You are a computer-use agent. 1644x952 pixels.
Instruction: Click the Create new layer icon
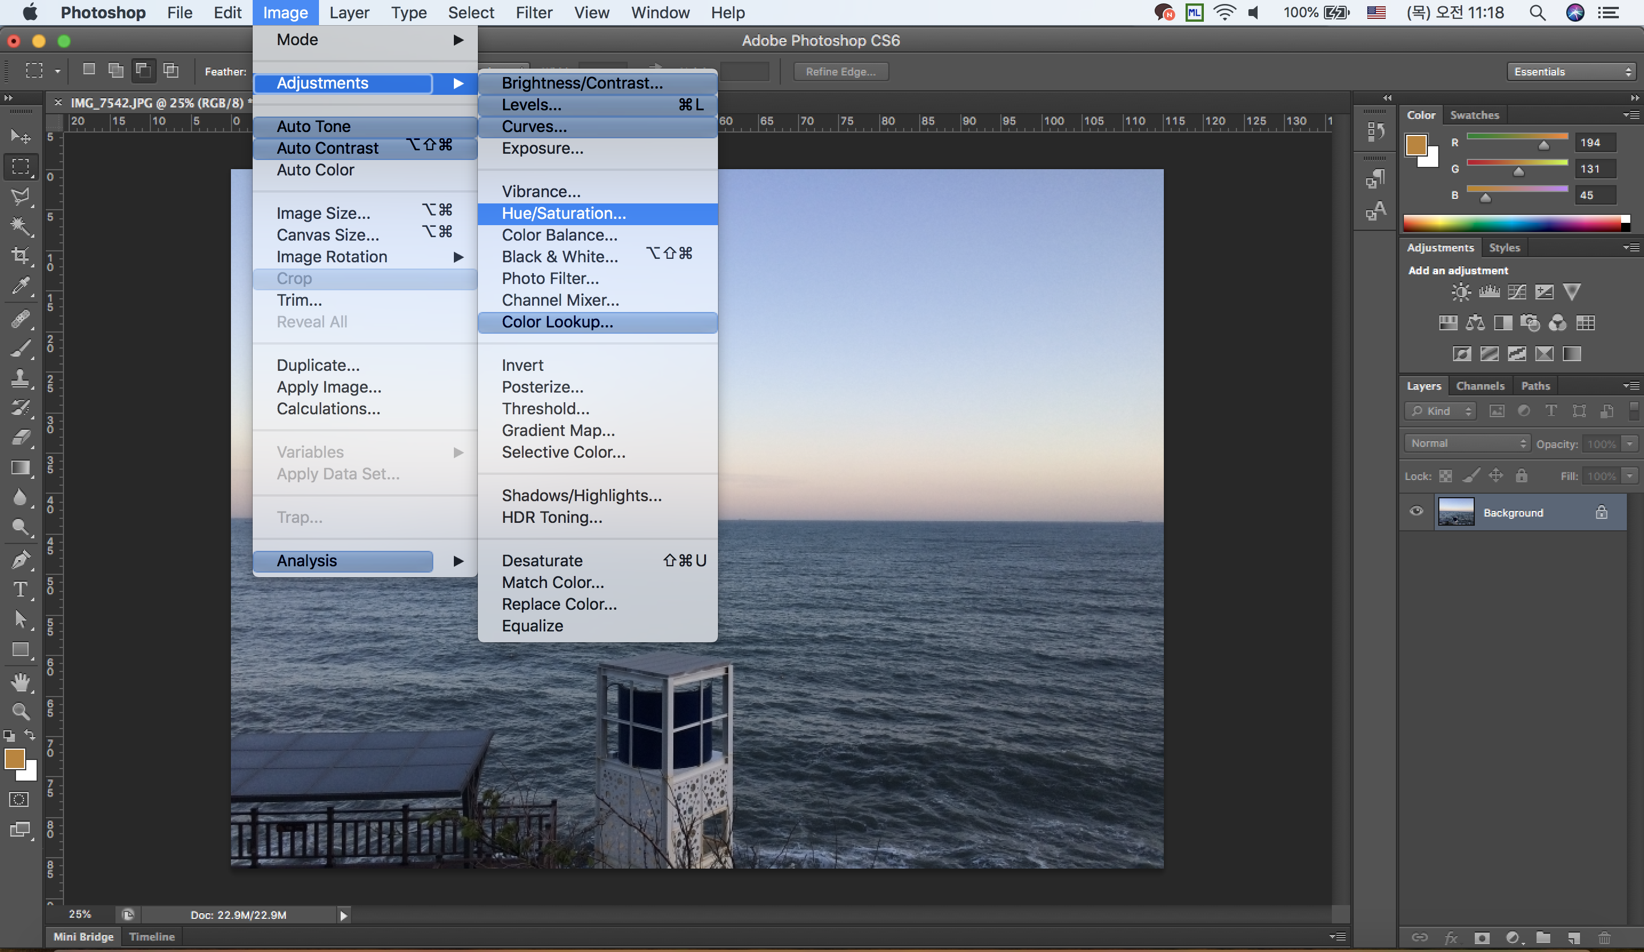pyautogui.click(x=1574, y=938)
